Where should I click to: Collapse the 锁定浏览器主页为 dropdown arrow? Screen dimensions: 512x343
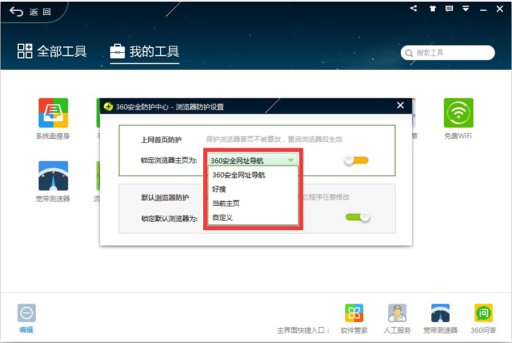click(x=290, y=160)
